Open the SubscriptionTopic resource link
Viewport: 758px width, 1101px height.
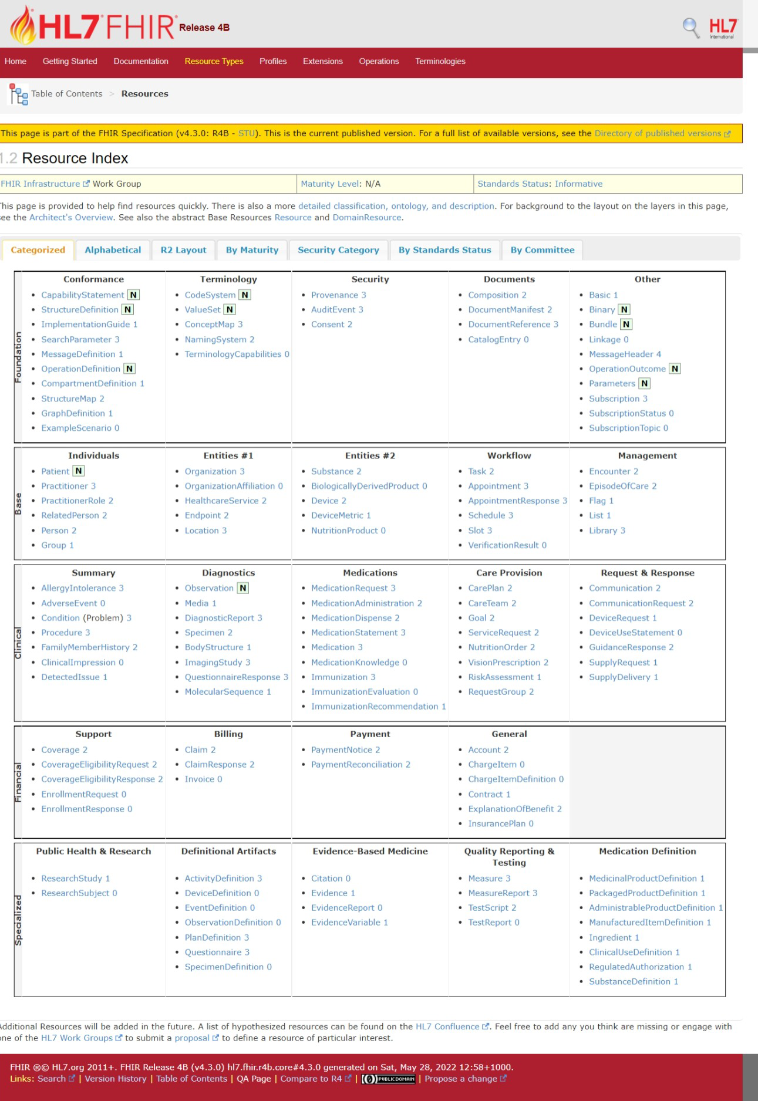(x=625, y=428)
